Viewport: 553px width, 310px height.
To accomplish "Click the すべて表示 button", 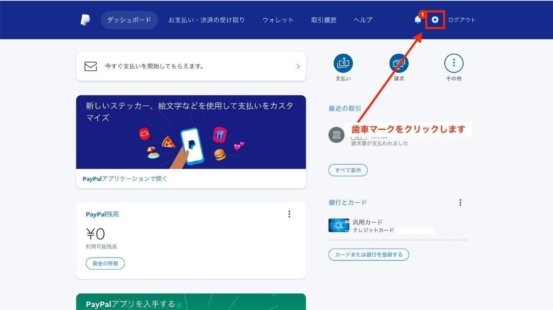I will (x=348, y=170).
